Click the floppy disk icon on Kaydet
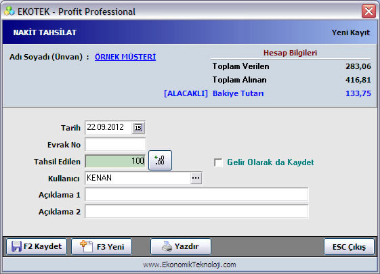This screenshot has width=380, height=274. (x=16, y=246)
